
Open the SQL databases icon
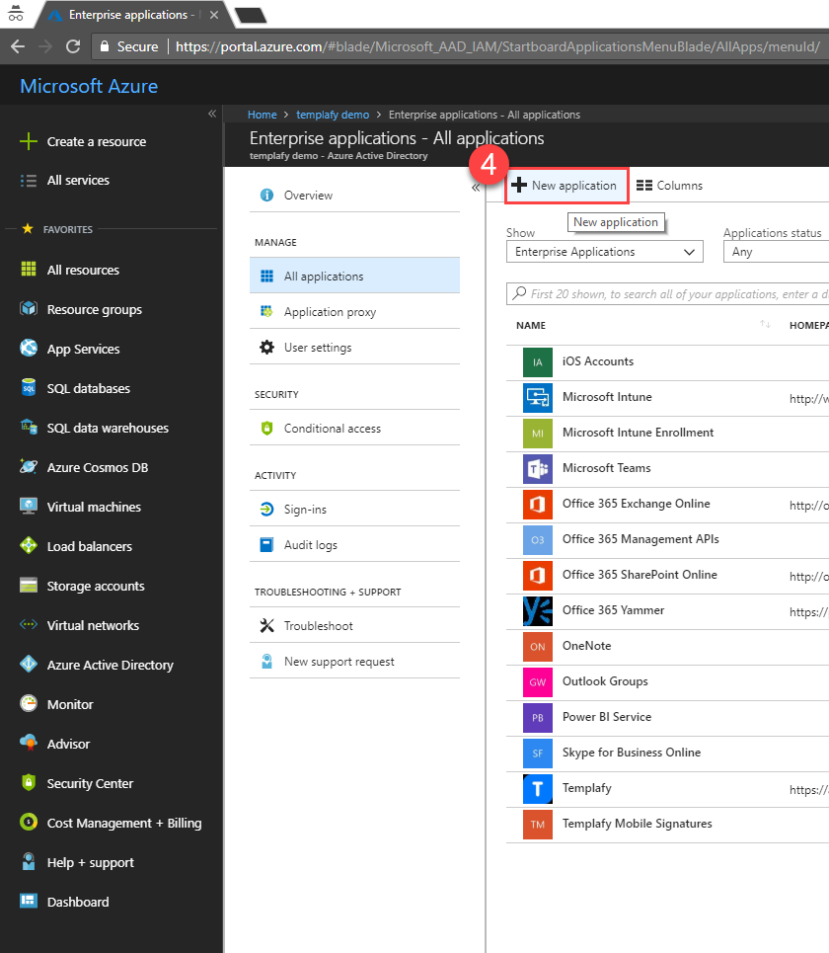[x=28, y=388]
